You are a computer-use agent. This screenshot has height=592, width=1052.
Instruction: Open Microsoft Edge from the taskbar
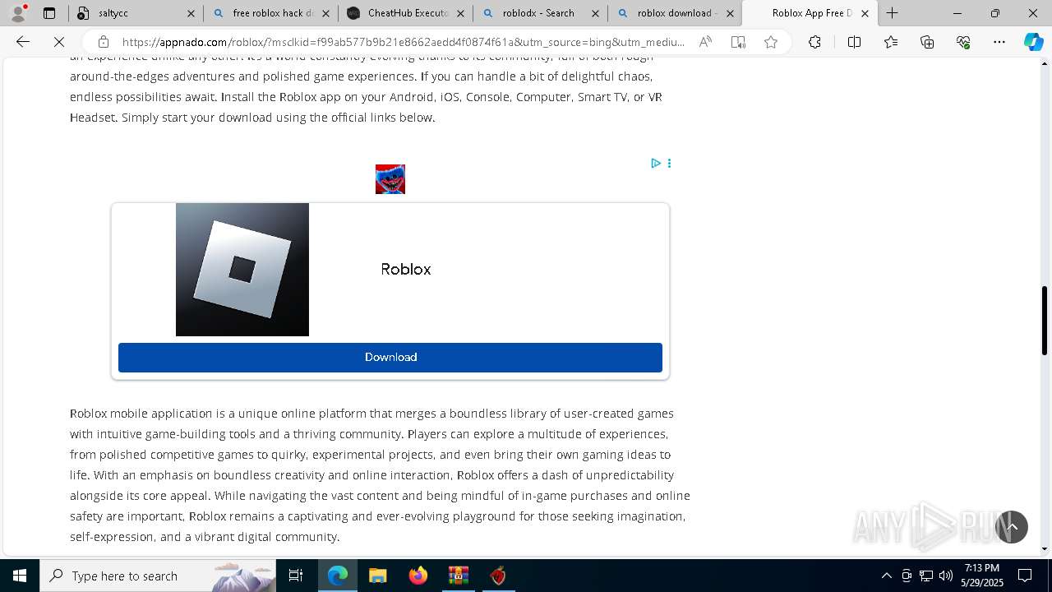338,576
